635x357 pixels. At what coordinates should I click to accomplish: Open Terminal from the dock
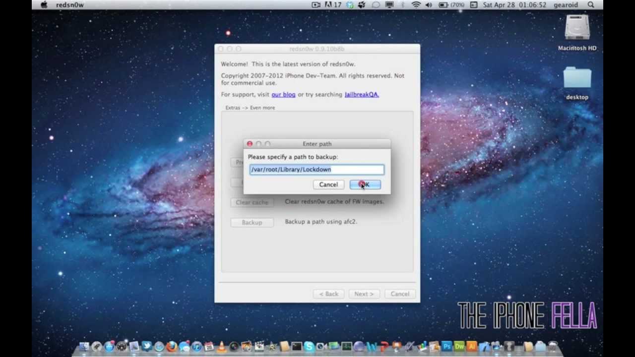point(297,346)
